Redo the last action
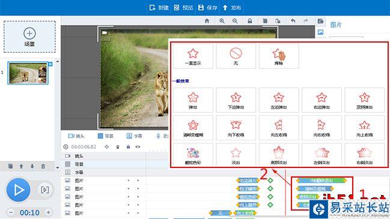The height and width of the screenshot is (219, 390). point(306,21)
